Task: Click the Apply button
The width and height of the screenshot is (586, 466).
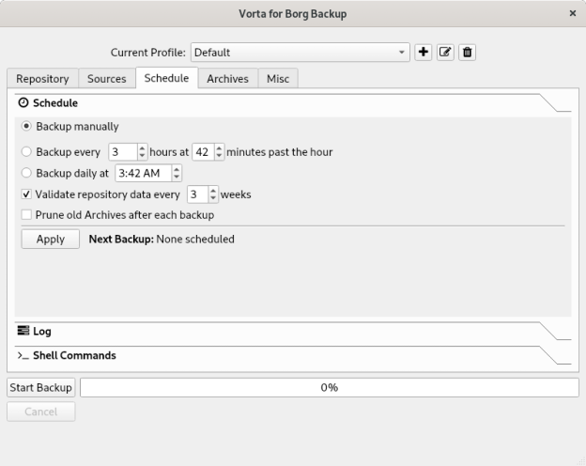Action: coord(51,239)
